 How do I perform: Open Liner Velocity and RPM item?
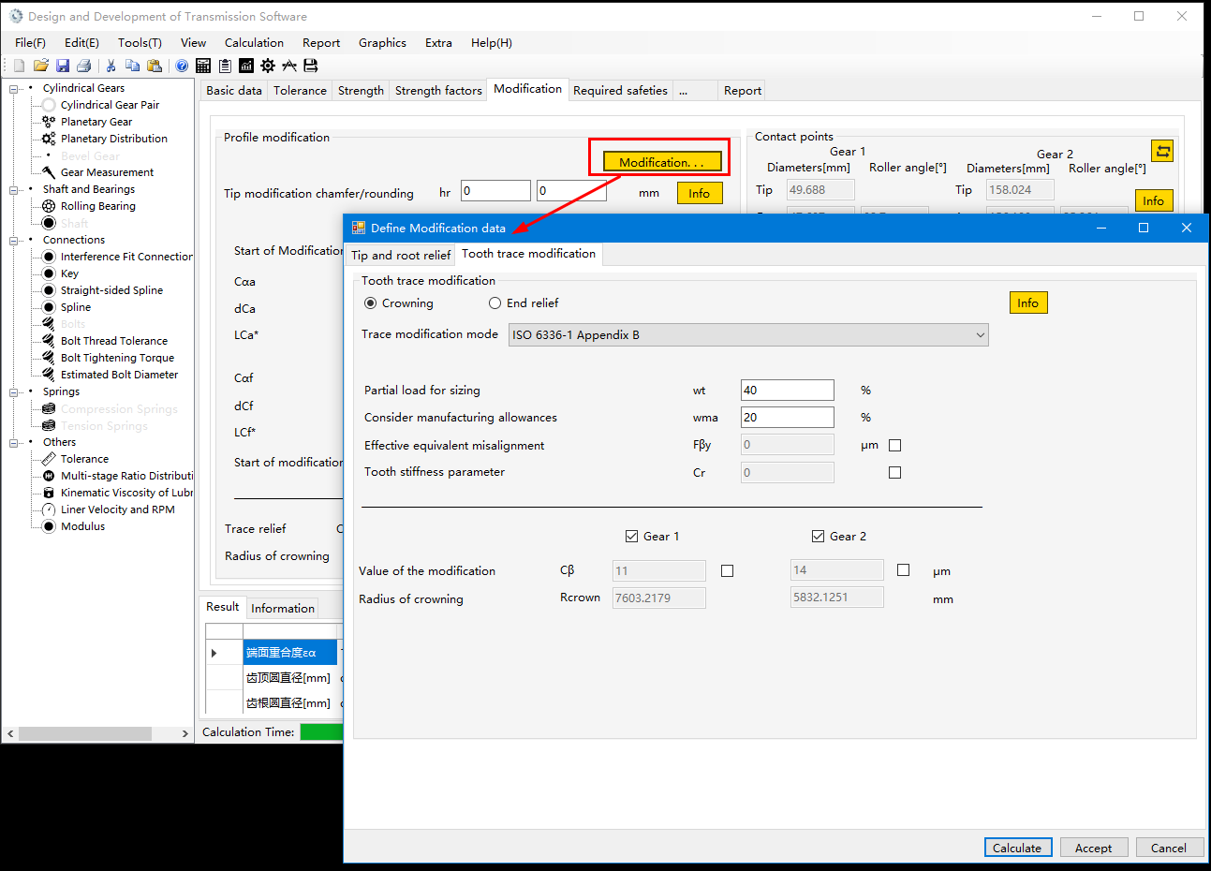pyautogui.click(x=117, y=509)
